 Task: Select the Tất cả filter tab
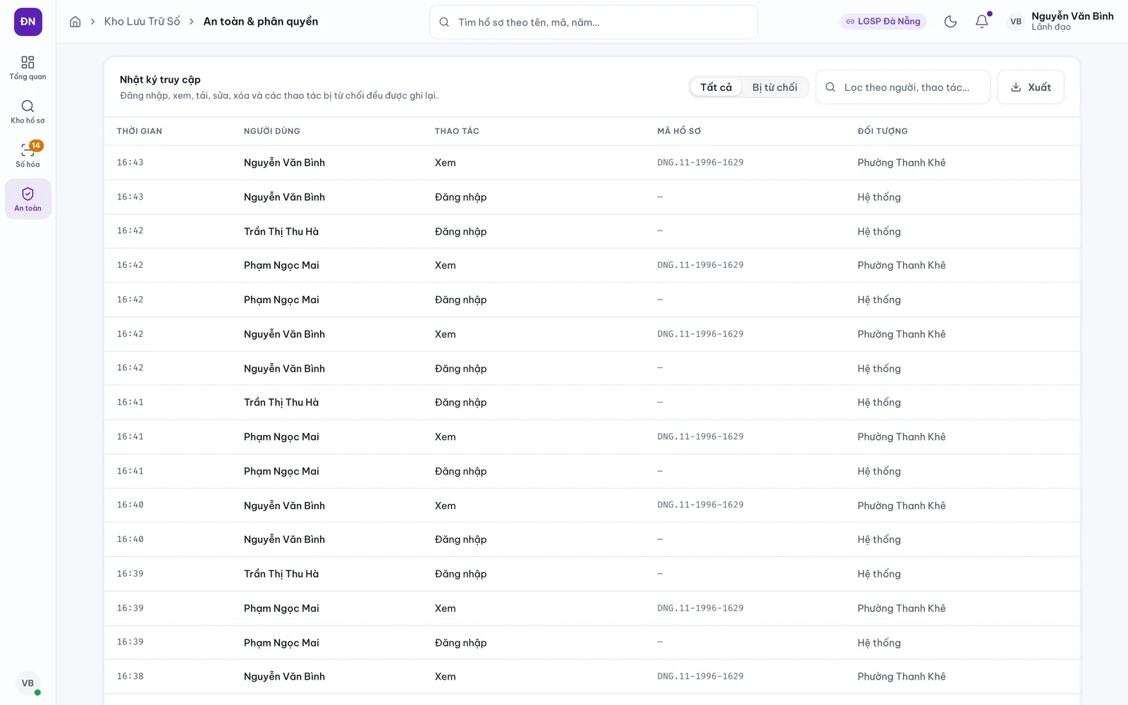(x=716, y=87)
